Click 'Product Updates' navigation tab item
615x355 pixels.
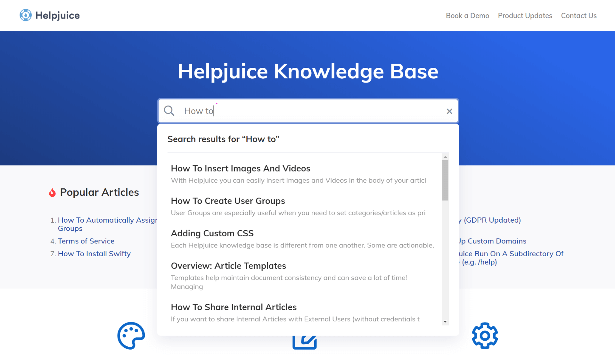(525, 15)
